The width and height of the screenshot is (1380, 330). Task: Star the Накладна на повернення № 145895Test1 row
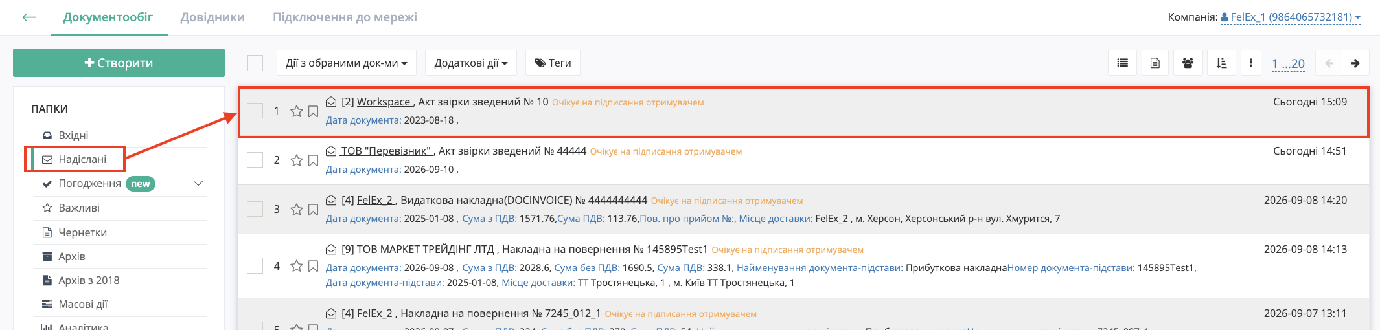coord(297,266)
